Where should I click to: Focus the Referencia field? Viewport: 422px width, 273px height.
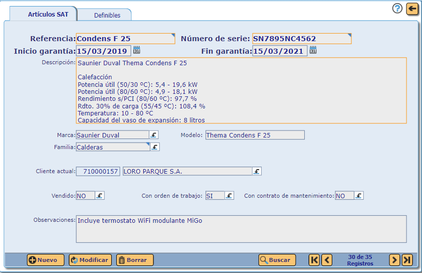coord(125,39)
